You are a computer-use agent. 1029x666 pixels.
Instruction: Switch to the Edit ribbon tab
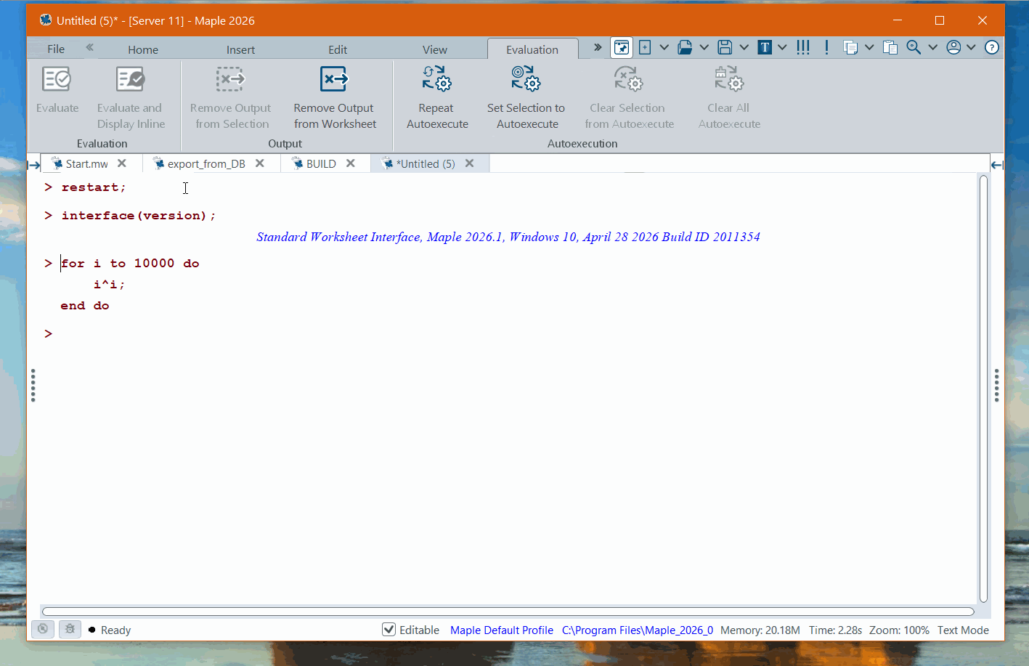(x=338, y=49)
